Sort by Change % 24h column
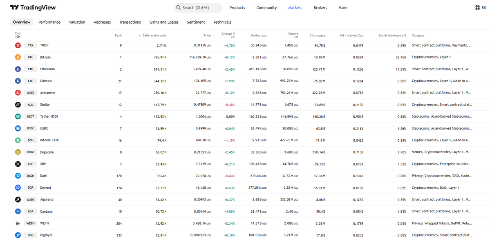490x241 pixels. coord(228,35)
